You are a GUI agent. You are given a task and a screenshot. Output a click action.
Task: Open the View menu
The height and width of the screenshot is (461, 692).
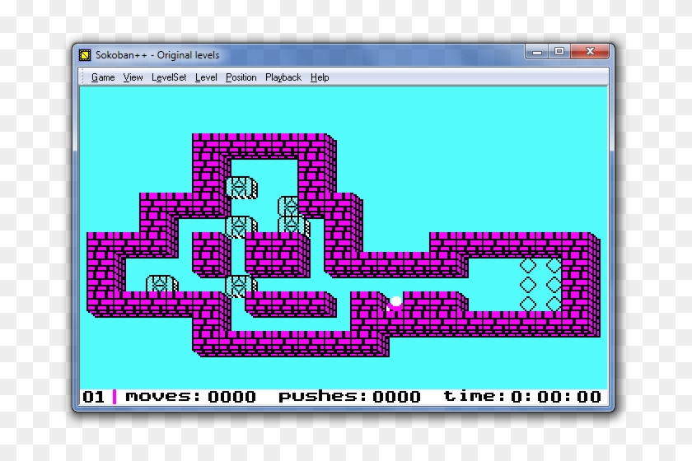(133, 77)
